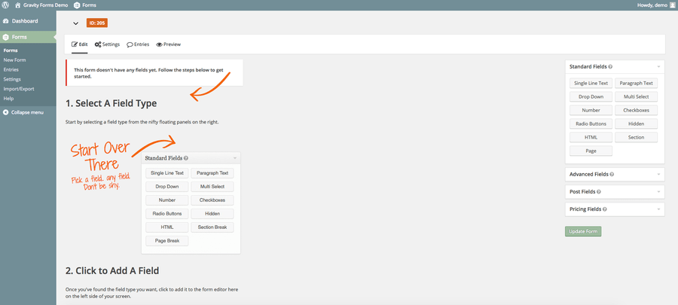Add a Hidden field
This screenshot has height=305, width=678.
pos(636,124)
